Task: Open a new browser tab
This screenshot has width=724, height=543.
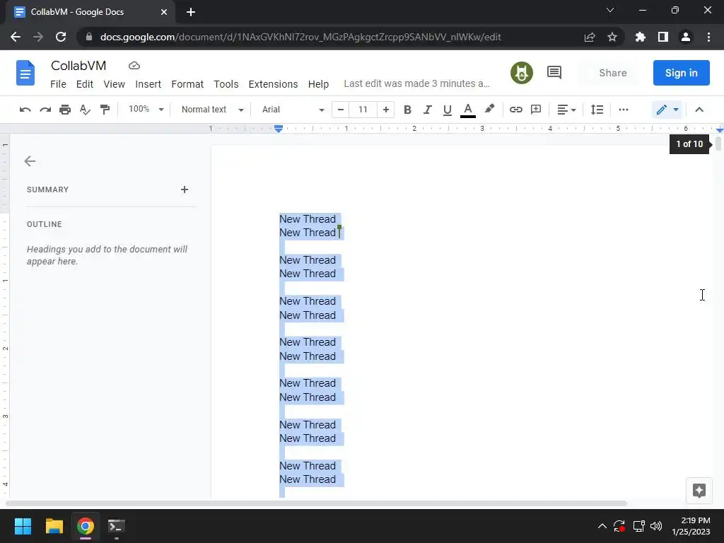Action: pos(191,12)
